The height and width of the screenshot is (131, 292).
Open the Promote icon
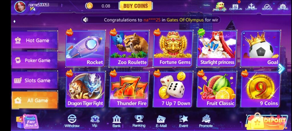[206, 121]
